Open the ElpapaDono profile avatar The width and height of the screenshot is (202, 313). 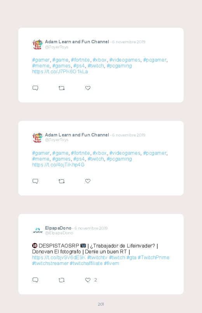point(37,230)
